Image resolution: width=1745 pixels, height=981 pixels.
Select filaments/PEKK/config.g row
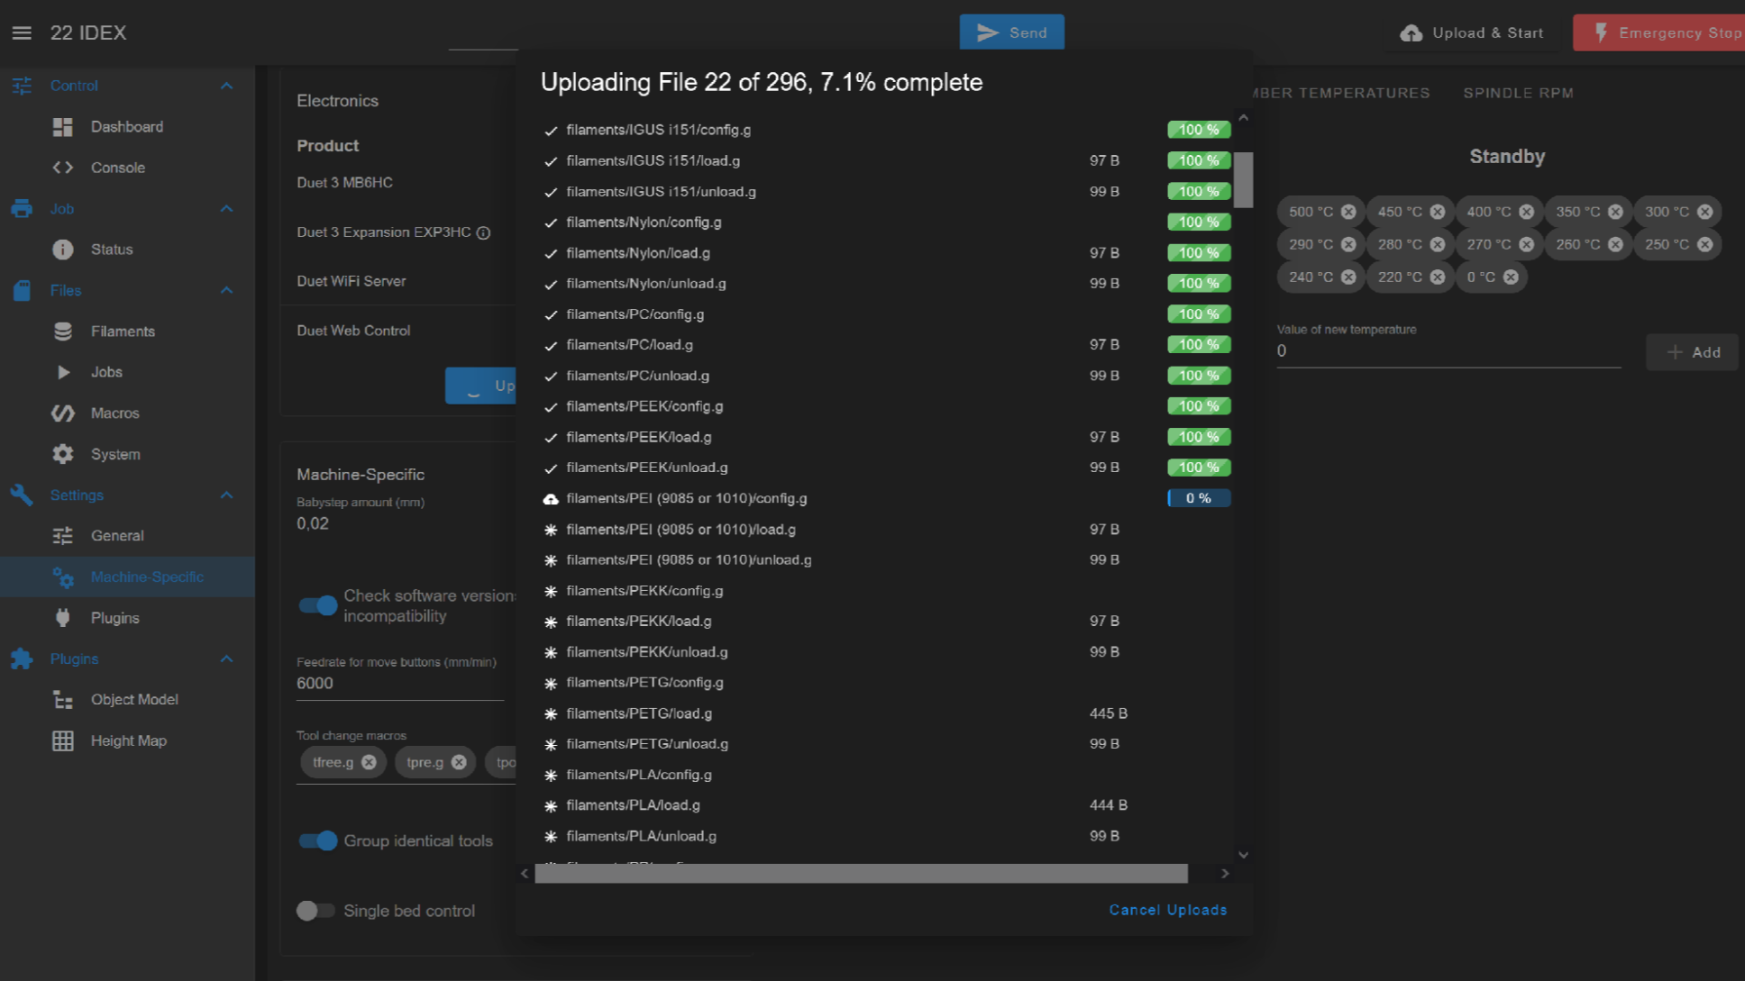pos(886,591)
